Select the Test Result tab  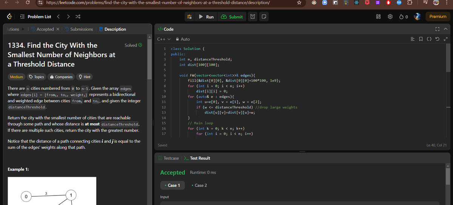click(x=197, y=158)
